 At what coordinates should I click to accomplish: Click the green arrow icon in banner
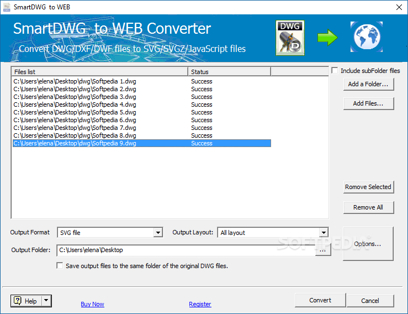327,38
